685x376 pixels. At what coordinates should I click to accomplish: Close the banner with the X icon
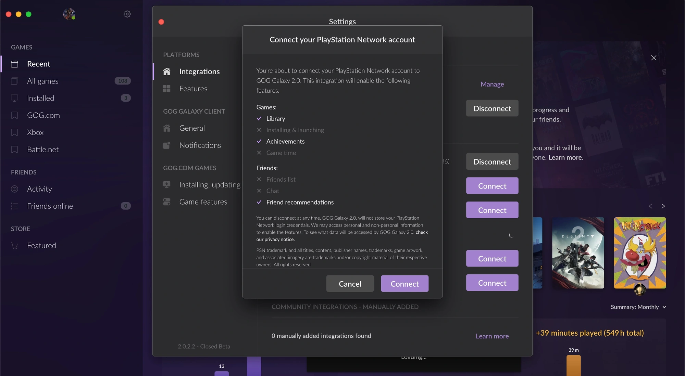pyautogui.click(x=654, y=58)
